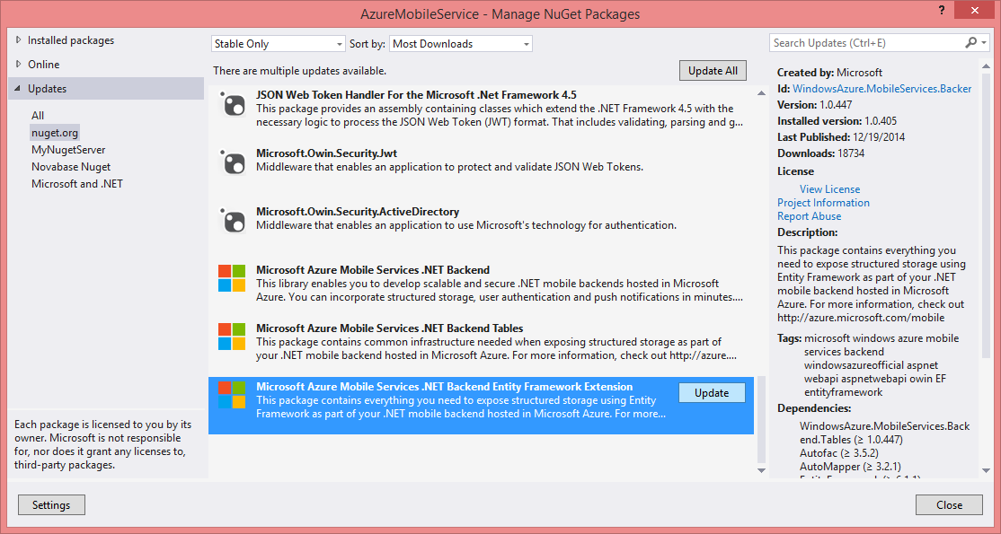Select the Microsoft.Owin.Security.ActiveDirectory package title
This screenshot has width=1001, height=534.
click(358, 211)
